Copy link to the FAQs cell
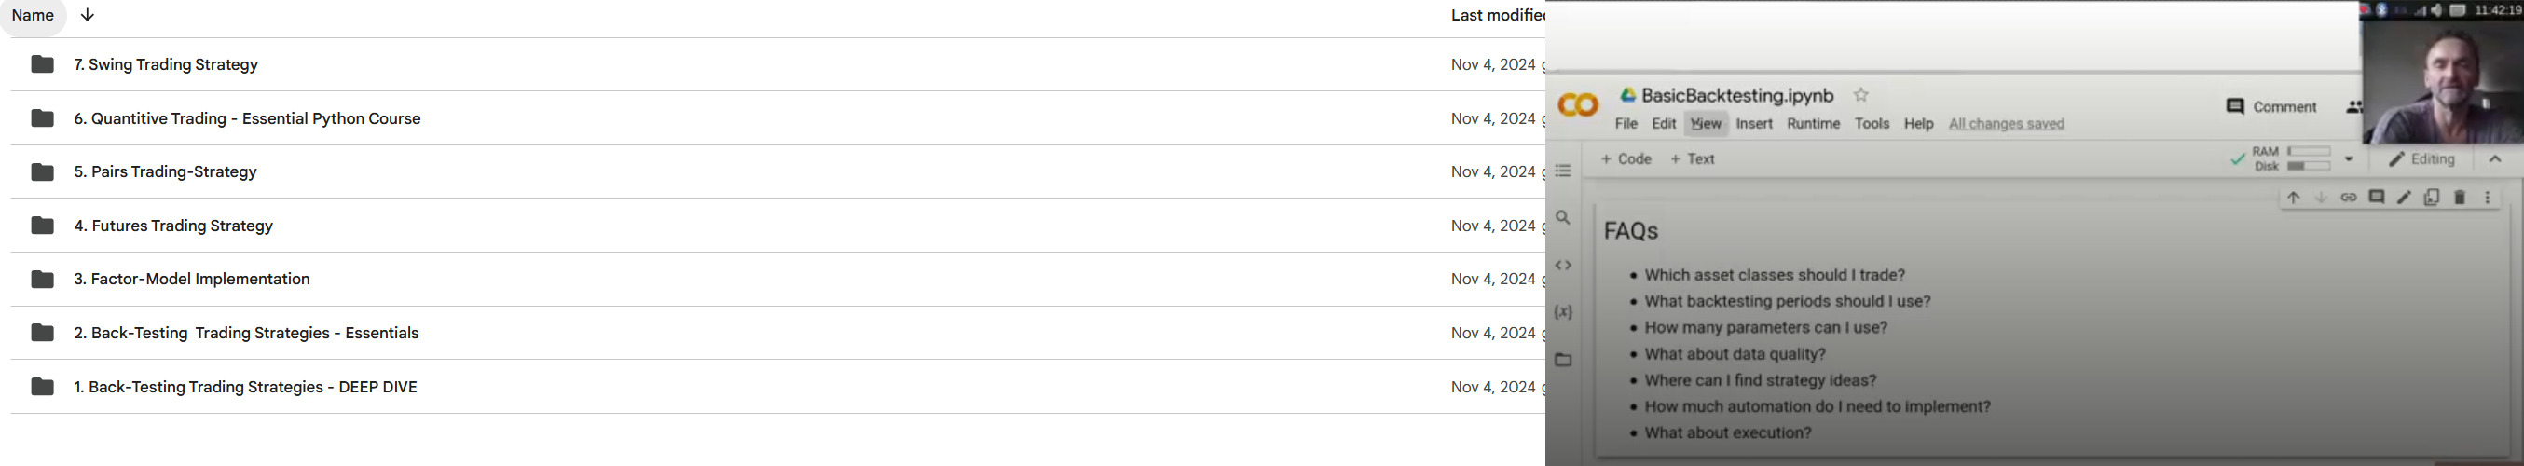The width and height of the screenshot is (2524, 466). coord(2349,198)
